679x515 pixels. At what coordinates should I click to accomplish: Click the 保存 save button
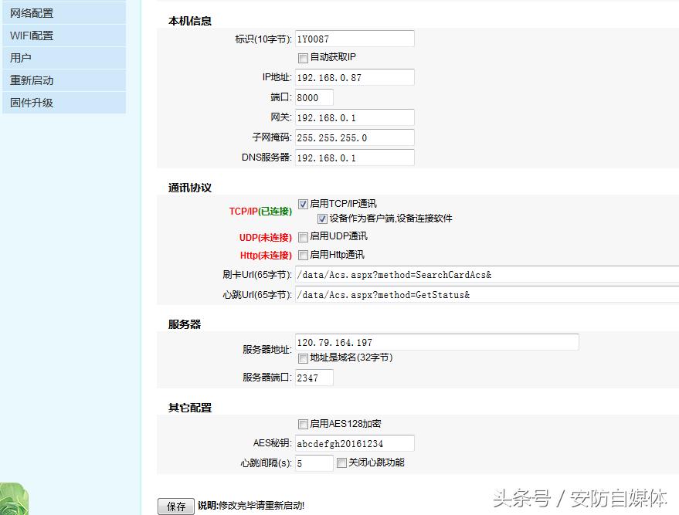[175, 506]
